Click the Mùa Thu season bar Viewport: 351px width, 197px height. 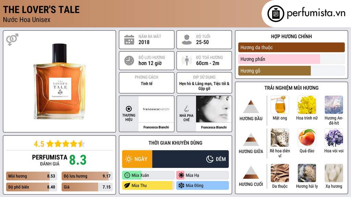tap(148, 185)
